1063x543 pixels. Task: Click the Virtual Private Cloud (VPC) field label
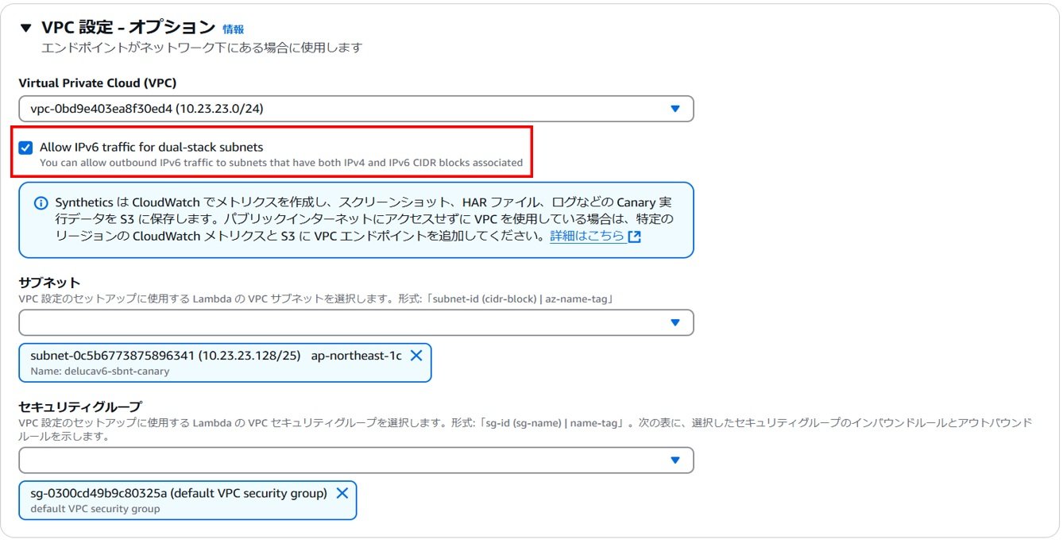tap(97, 83)
